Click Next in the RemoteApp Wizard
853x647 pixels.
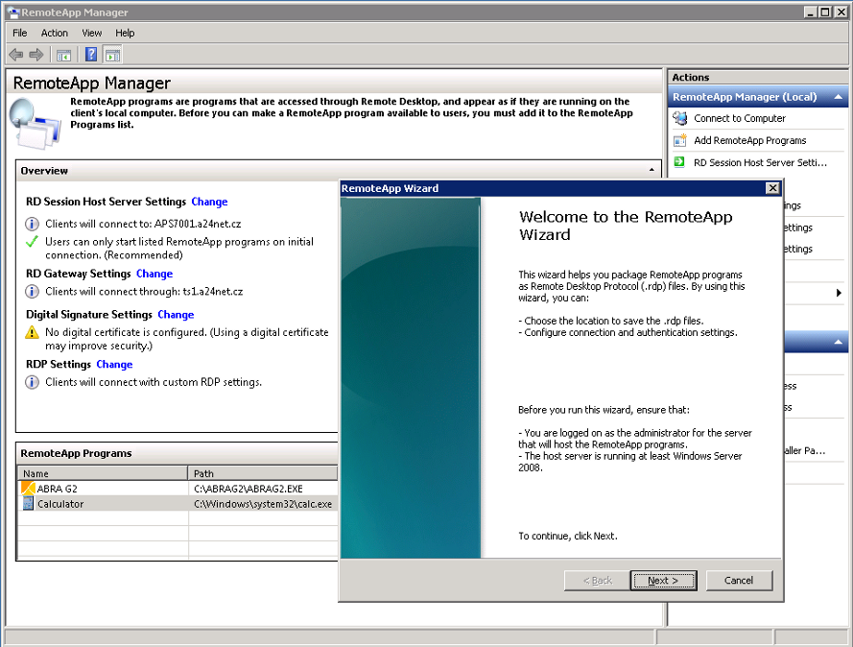662,581
